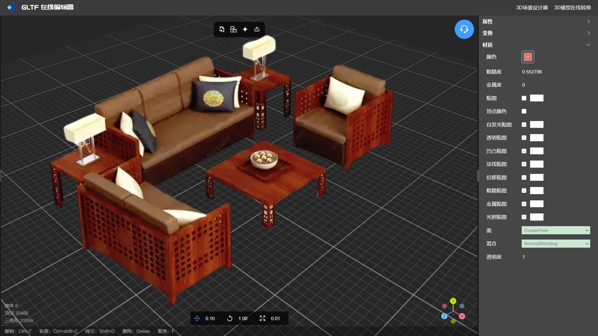Click the 法线贴图 texture preview slot

tap(537, 164)
